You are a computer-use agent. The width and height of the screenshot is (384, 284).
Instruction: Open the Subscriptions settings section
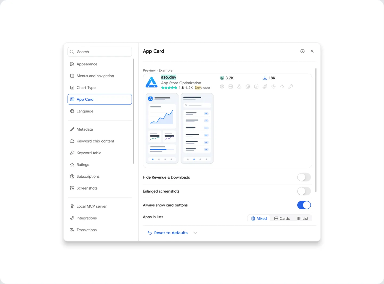tap(99, 176)
